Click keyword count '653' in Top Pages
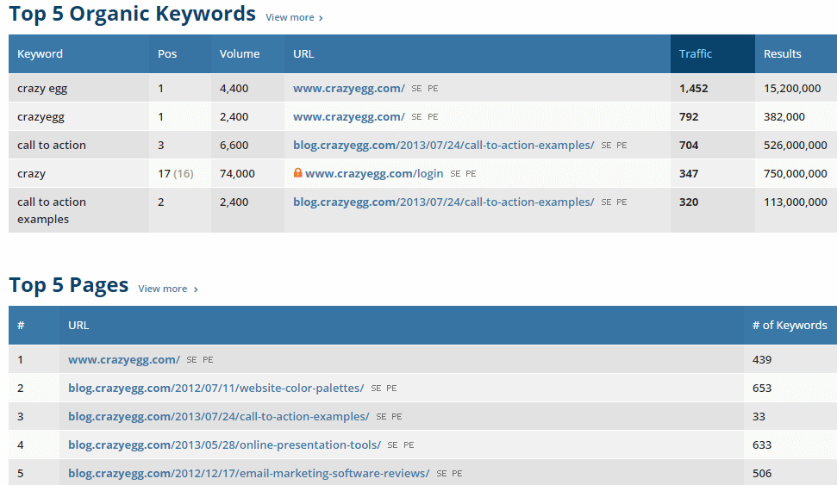This screenshot has width=837, height=485. click(x=762, y=388)
